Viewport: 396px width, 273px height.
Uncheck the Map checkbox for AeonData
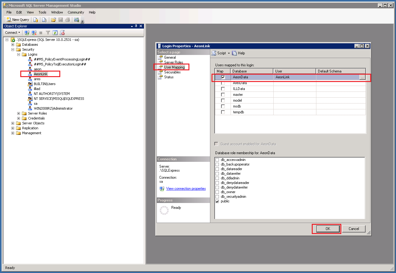(222, 77)
